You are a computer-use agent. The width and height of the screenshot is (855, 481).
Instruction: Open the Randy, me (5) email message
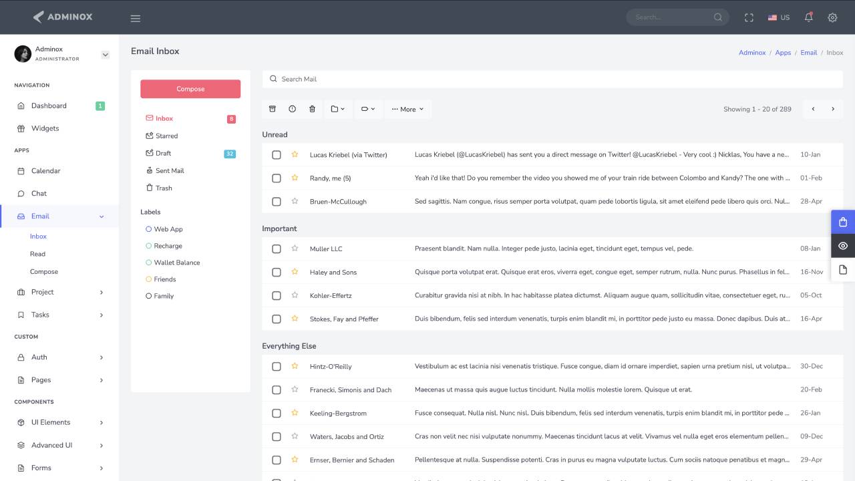[x=552, y=178]
